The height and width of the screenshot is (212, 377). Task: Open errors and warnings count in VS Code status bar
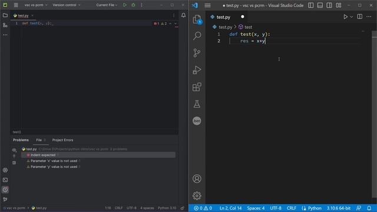(x=203, y=208)
